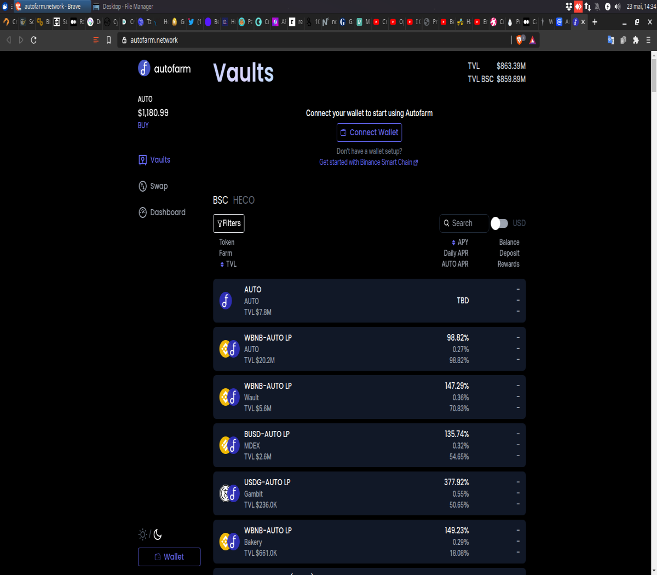
Task: Open the browser extensions puzzle icon
Action: tap(636, 40)
